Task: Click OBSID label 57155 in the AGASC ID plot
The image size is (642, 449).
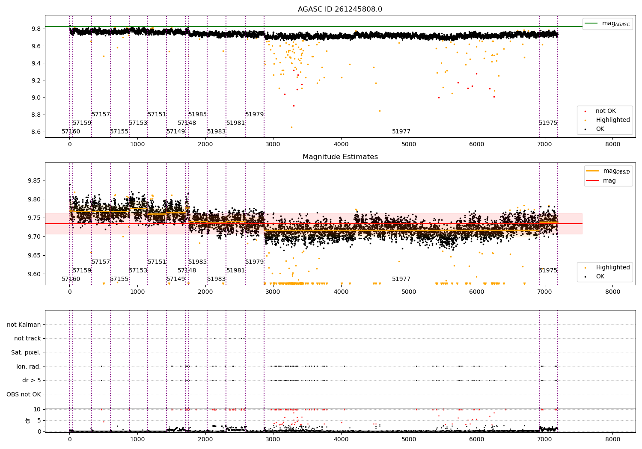Action: coord(119,132)
